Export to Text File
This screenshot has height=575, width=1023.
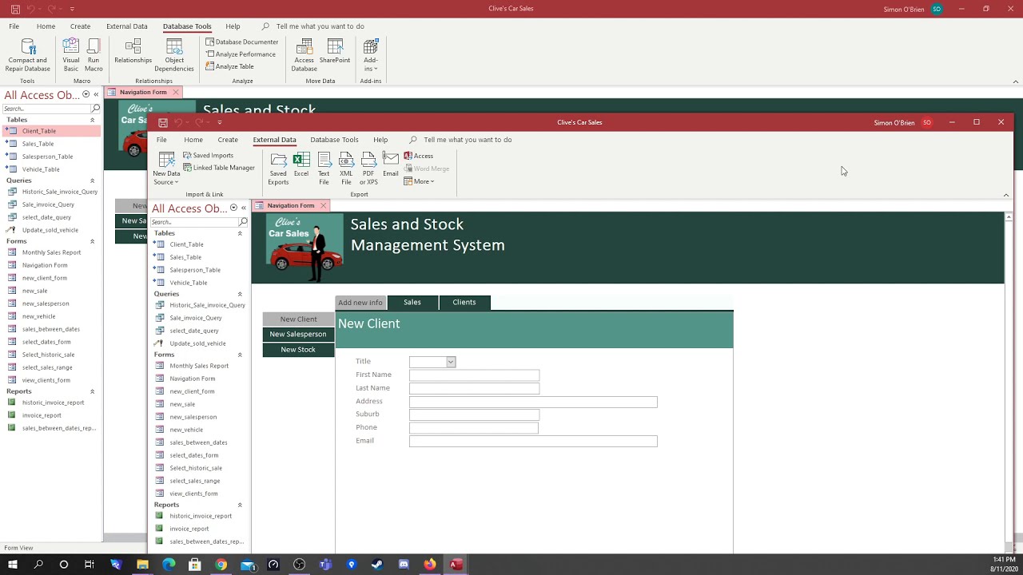tap(324, 169)
